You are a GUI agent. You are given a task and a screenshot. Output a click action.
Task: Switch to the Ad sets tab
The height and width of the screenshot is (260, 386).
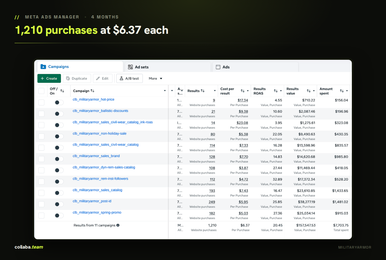tap(168, 67)
